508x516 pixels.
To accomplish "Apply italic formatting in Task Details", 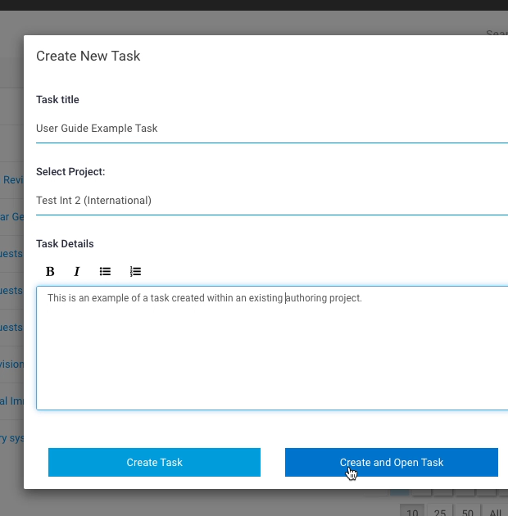I will tap(77, 271).
